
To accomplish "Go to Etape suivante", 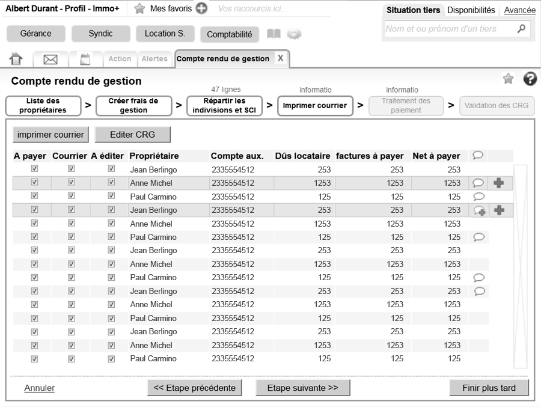I will click(x=302, y=388).
